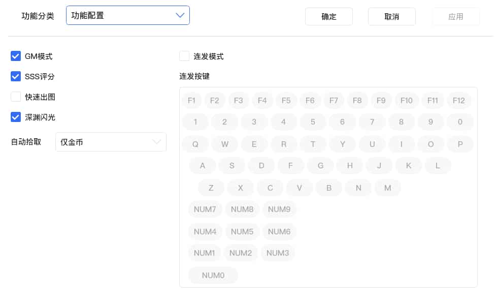Enable the 快速出图 option

(x=16, y=97)
